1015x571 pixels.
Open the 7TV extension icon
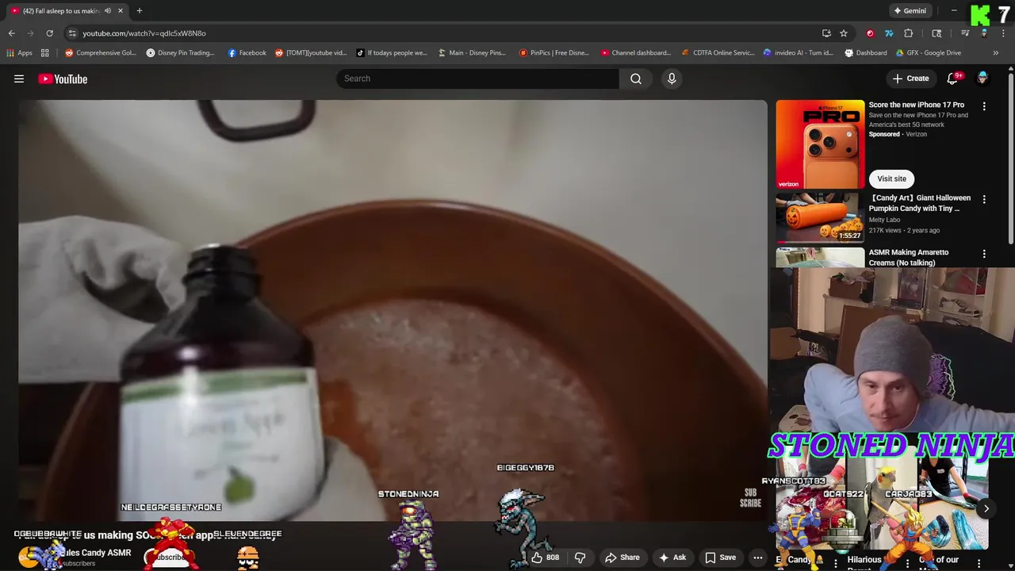pos(889,33)
